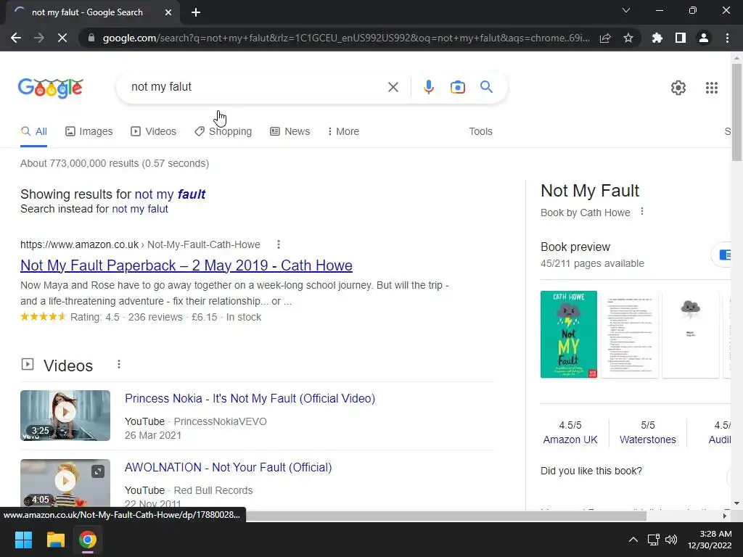Open Princess Nokia It's Not My Fault link

(250, 399)
